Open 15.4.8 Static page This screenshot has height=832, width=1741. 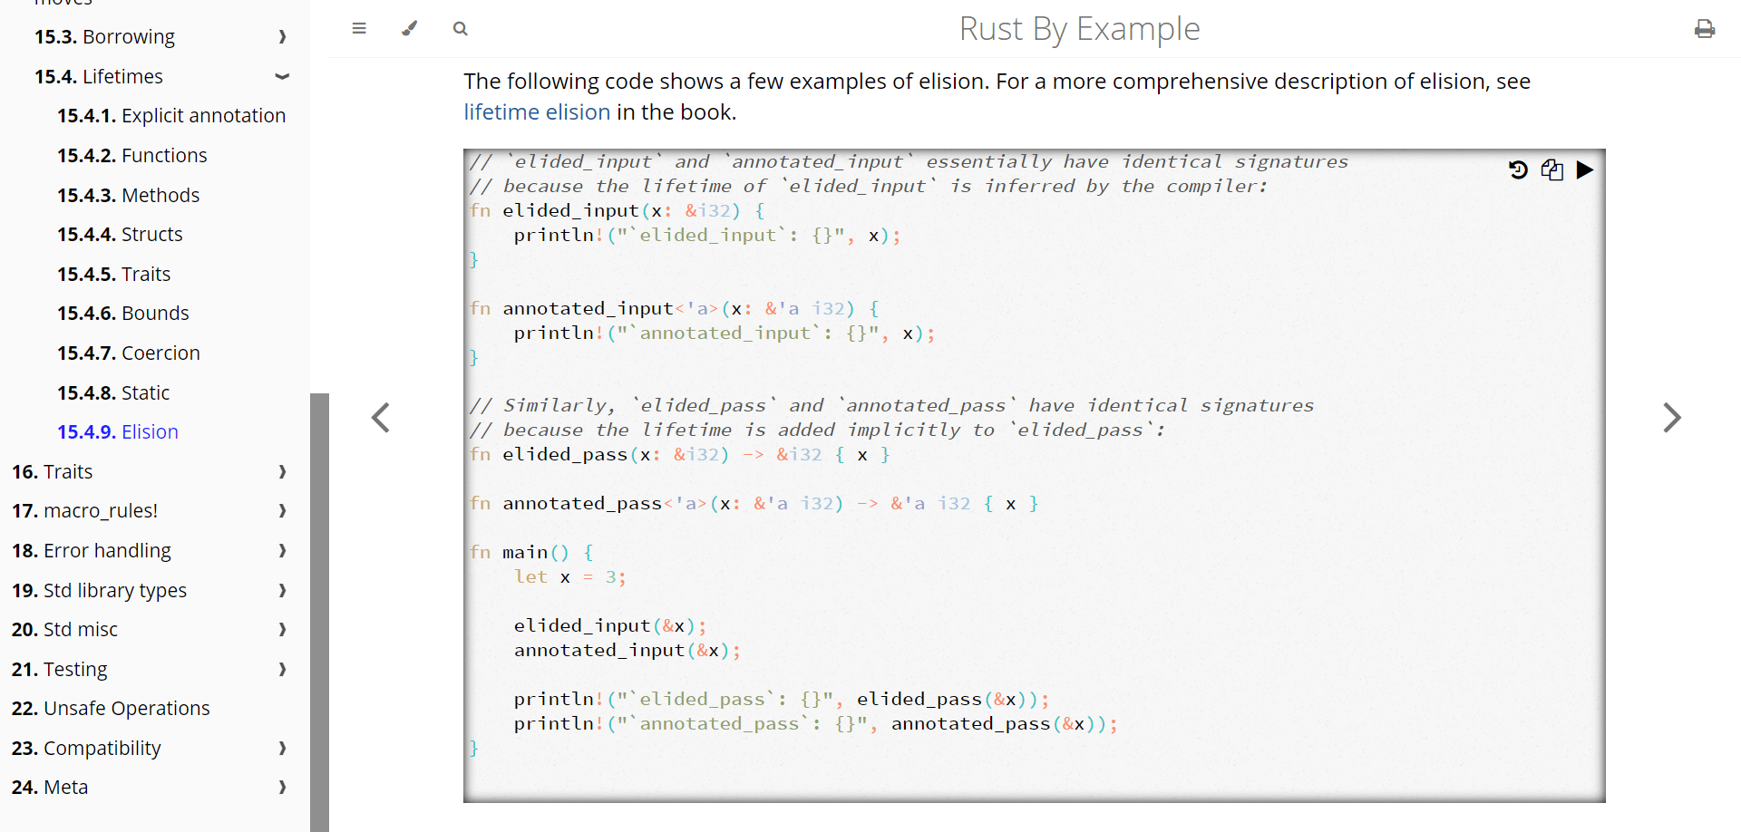pos(113,392)
